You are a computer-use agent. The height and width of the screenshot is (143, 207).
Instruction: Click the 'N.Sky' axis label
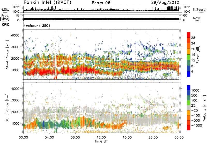(5, 10)
